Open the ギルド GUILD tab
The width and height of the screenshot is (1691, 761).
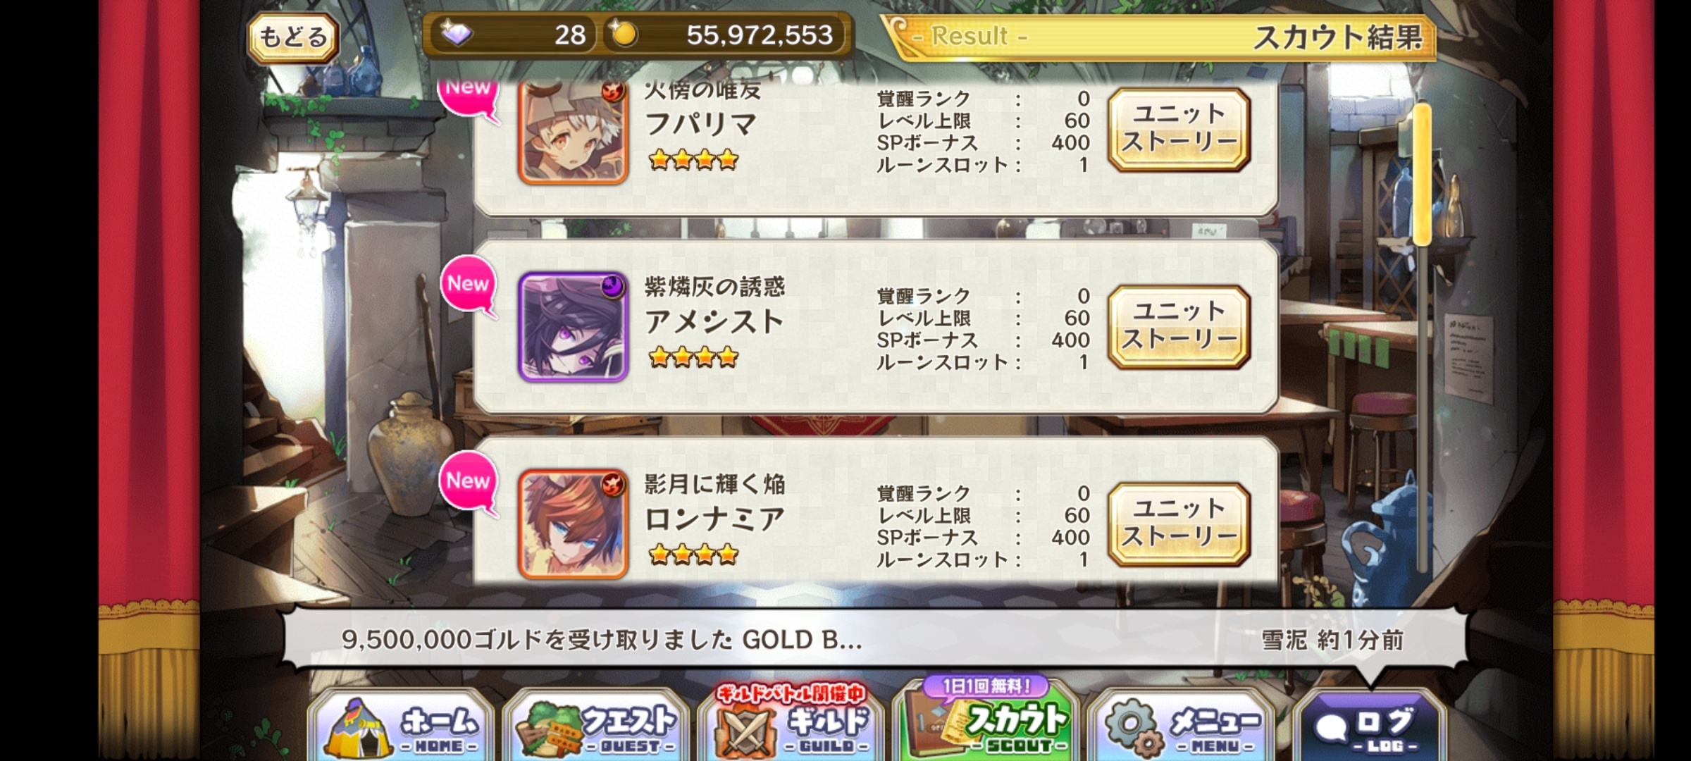click(791, 724)
